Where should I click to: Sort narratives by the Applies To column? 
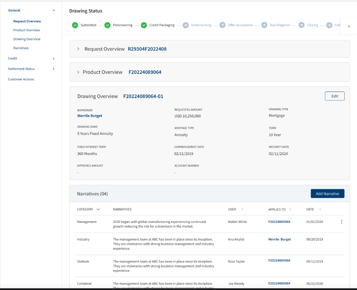[x=290, y=209]
